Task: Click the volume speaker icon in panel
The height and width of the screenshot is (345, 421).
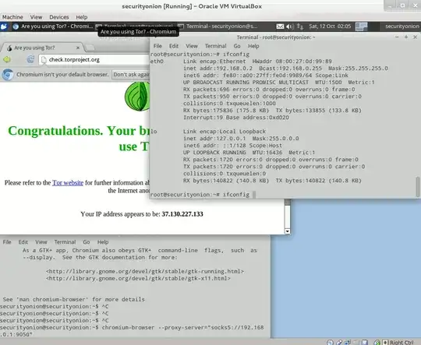Action: point(290,26)
